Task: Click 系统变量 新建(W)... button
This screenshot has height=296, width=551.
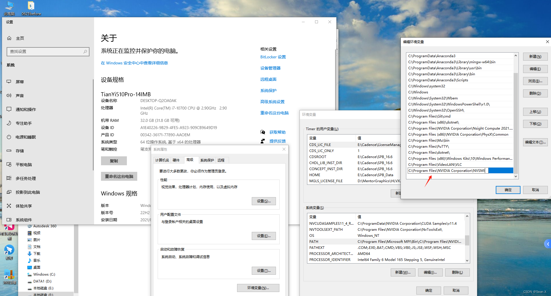Action: (403, 272)
